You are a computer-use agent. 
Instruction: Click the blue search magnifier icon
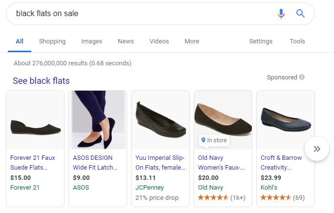pyautogui.click(x=300, y=14)
